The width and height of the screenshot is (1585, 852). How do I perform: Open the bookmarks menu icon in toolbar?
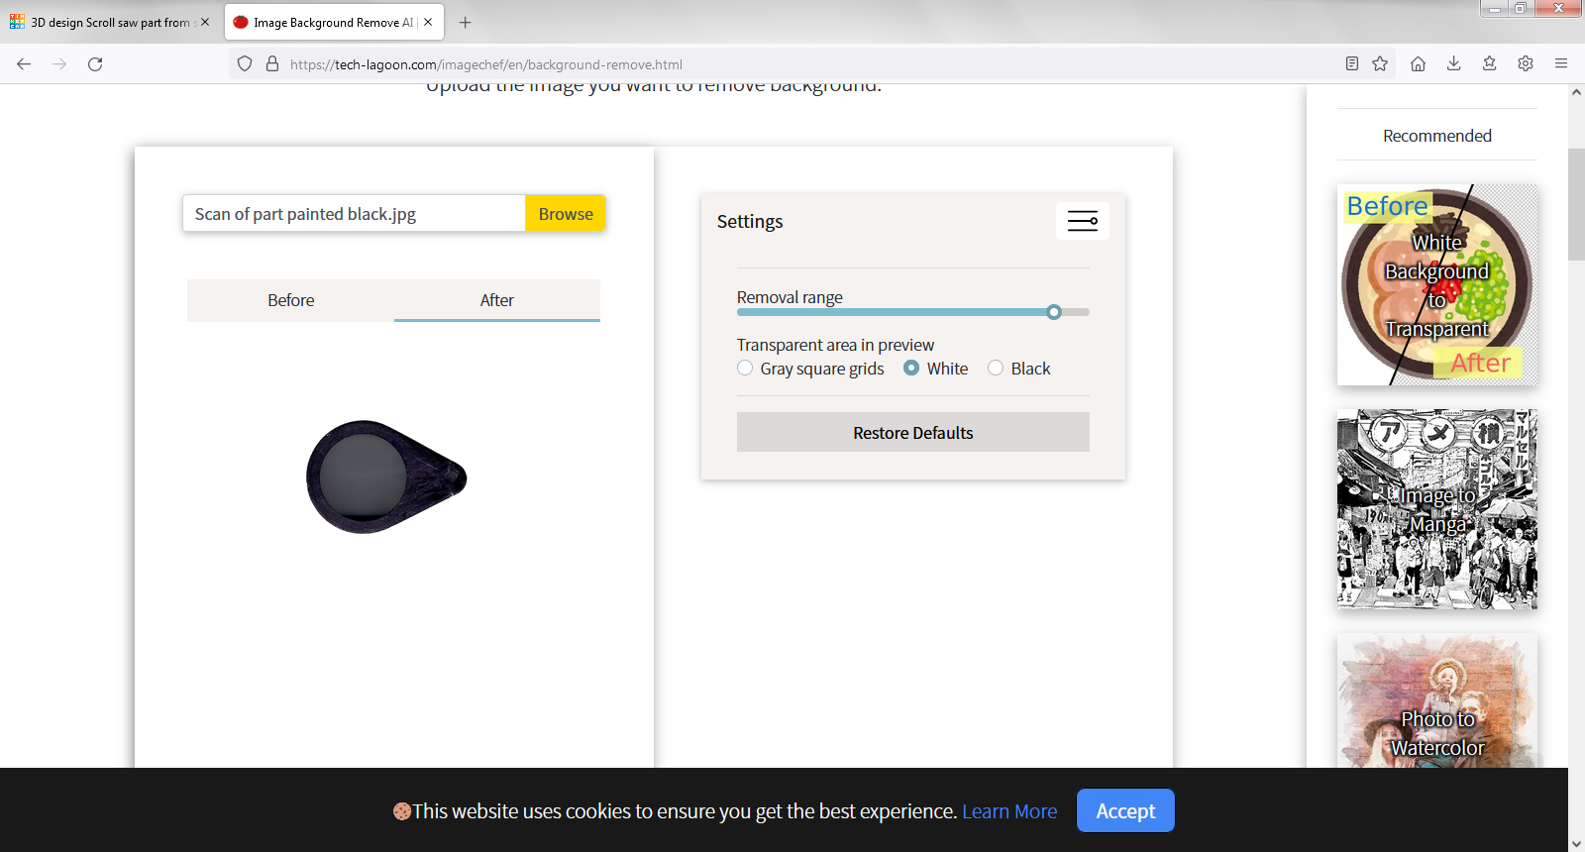(x=1489, y=64)
